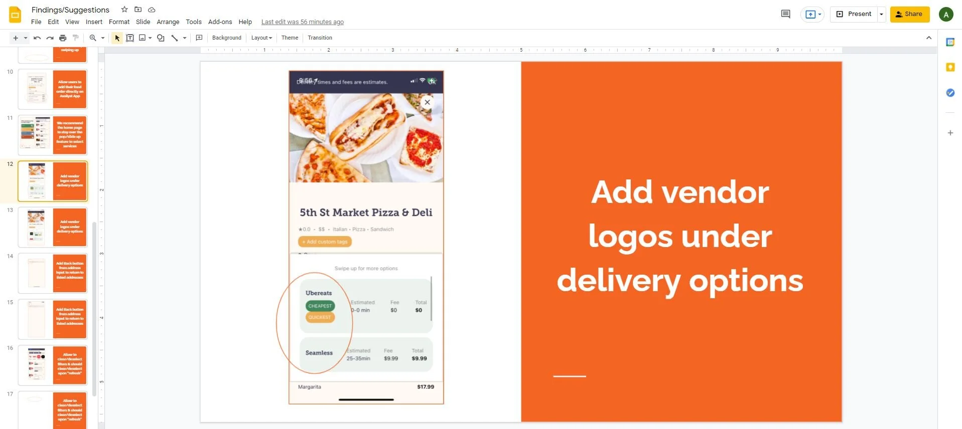This screenshot has height=429, width=962.
Task: Click the zoom magnifier tool
Action: point(93,38)
